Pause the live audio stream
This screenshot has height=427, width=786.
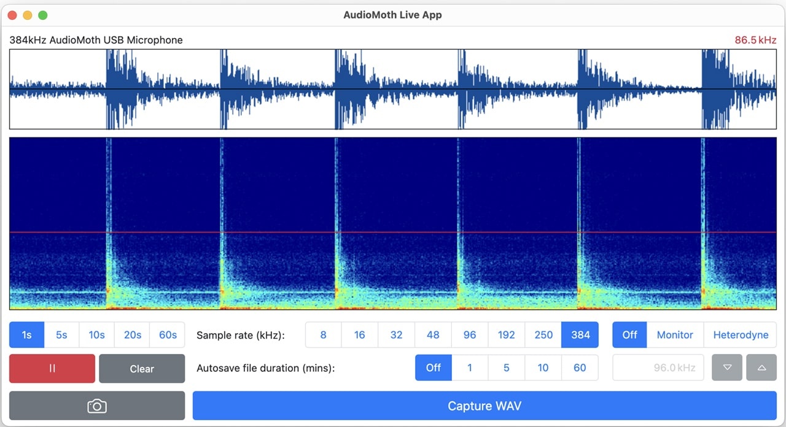pos(52,369)
